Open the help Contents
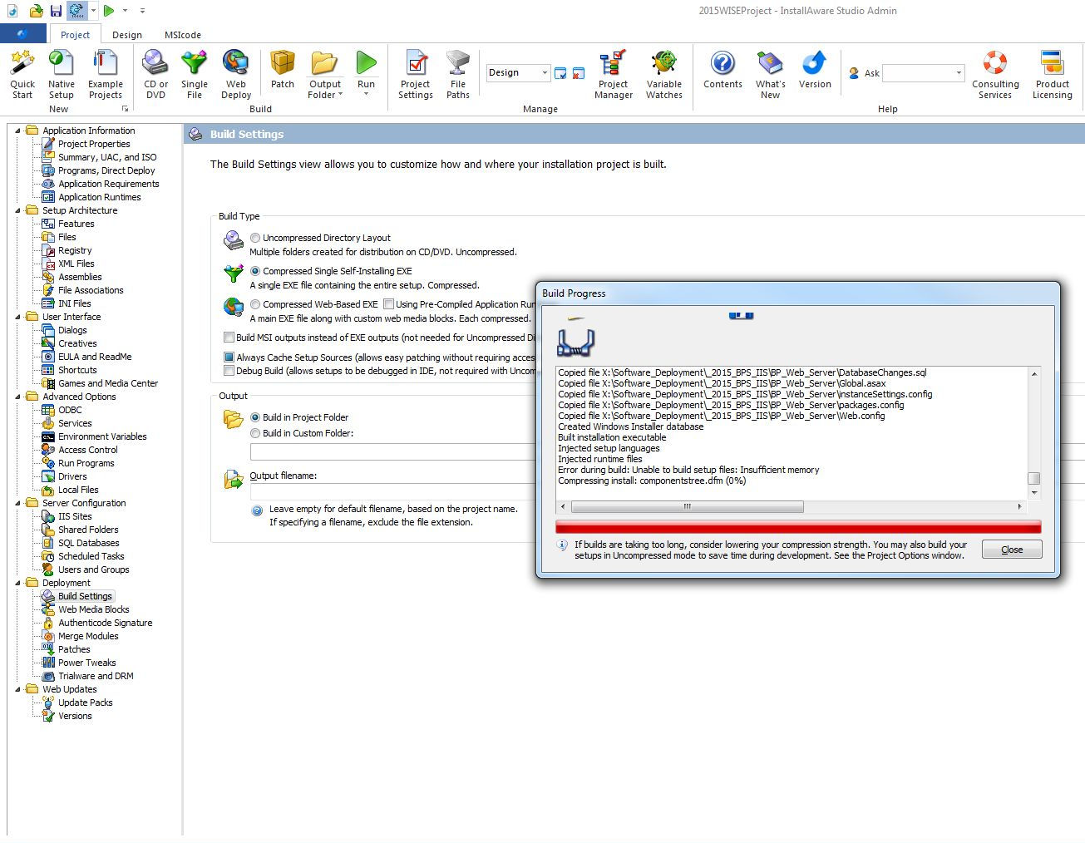 (x=723, y=70)
